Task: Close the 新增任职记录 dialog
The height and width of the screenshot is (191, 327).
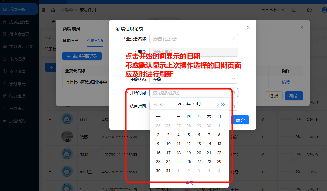Action: [x=248, y=27]
